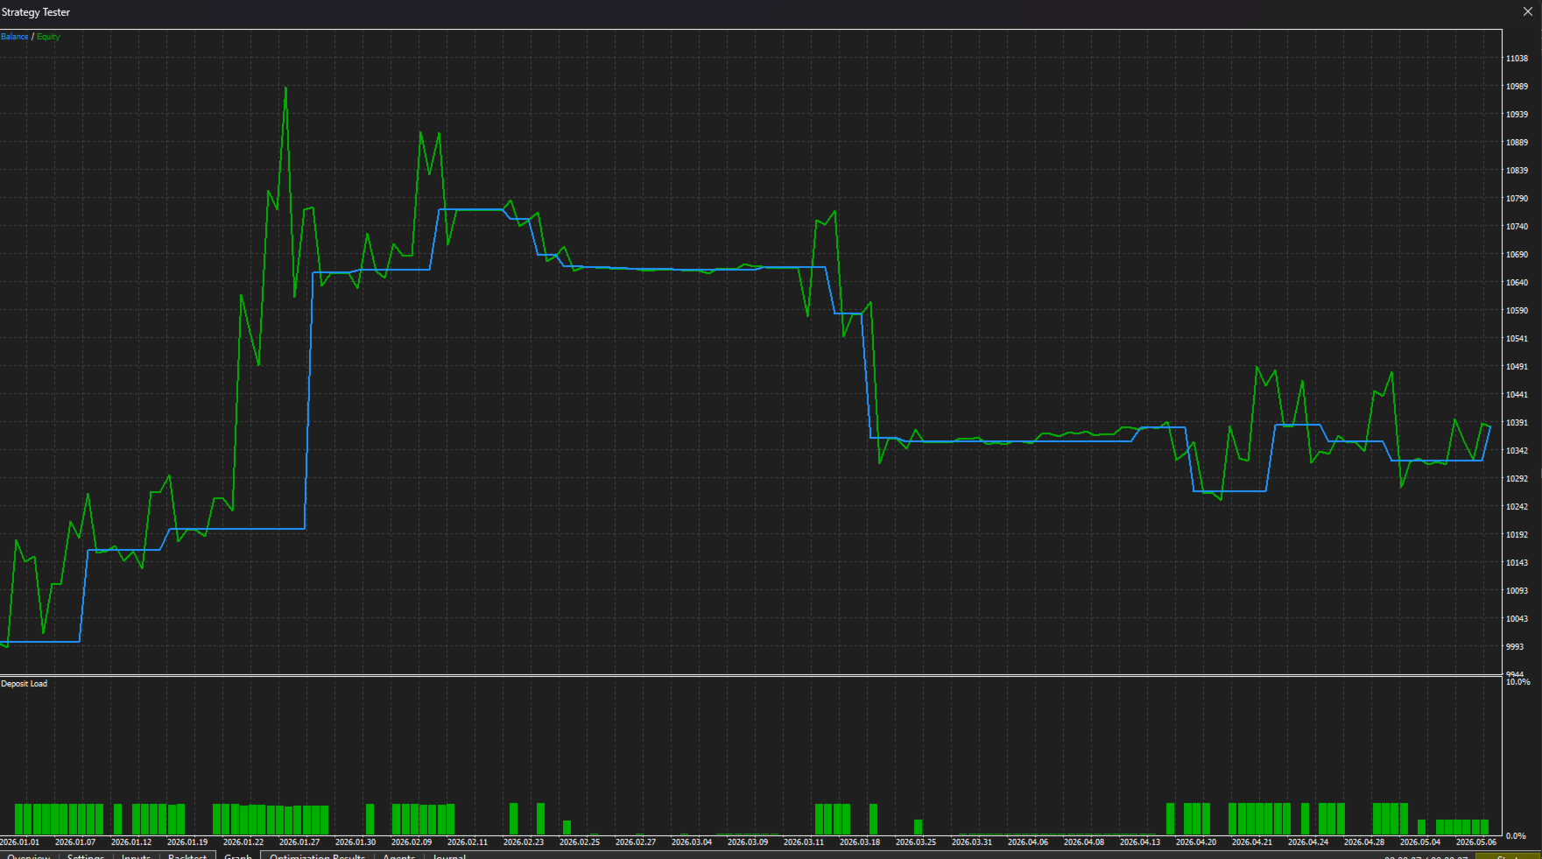The image size is (1542, 859).
Task: Click the 2026.03.18 date on the time axis
Action: 860,842
